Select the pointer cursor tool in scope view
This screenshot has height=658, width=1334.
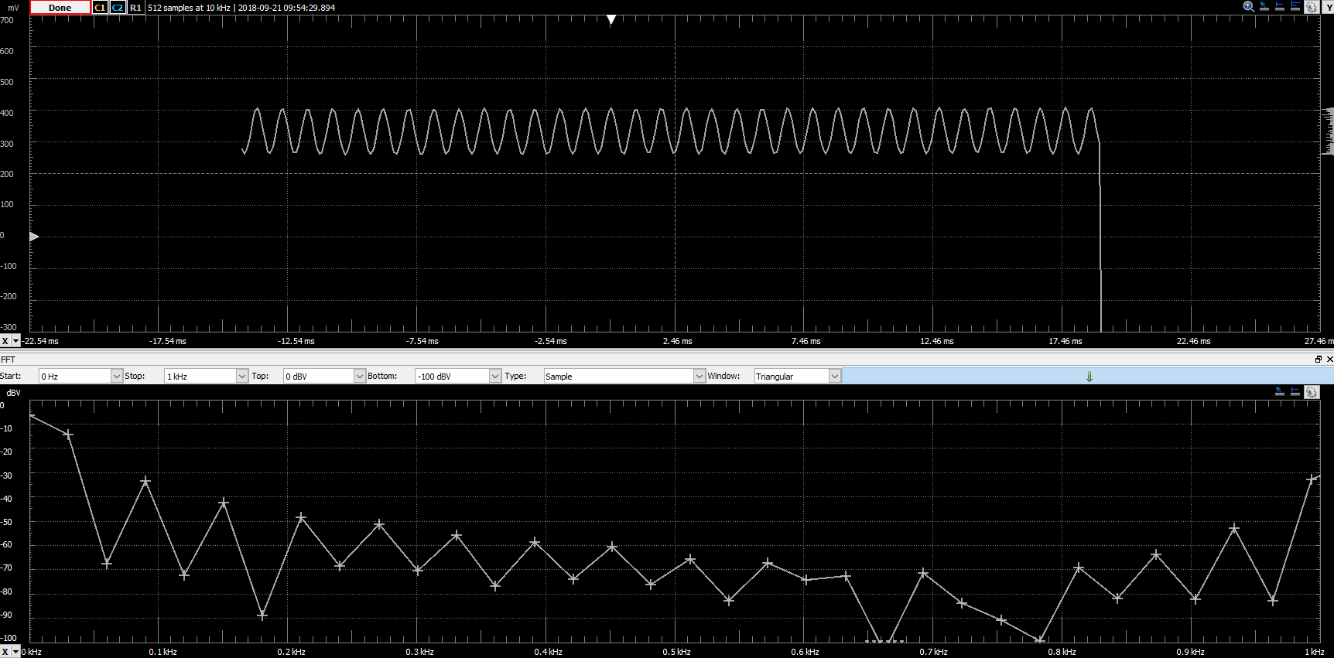click(1264, 7)
